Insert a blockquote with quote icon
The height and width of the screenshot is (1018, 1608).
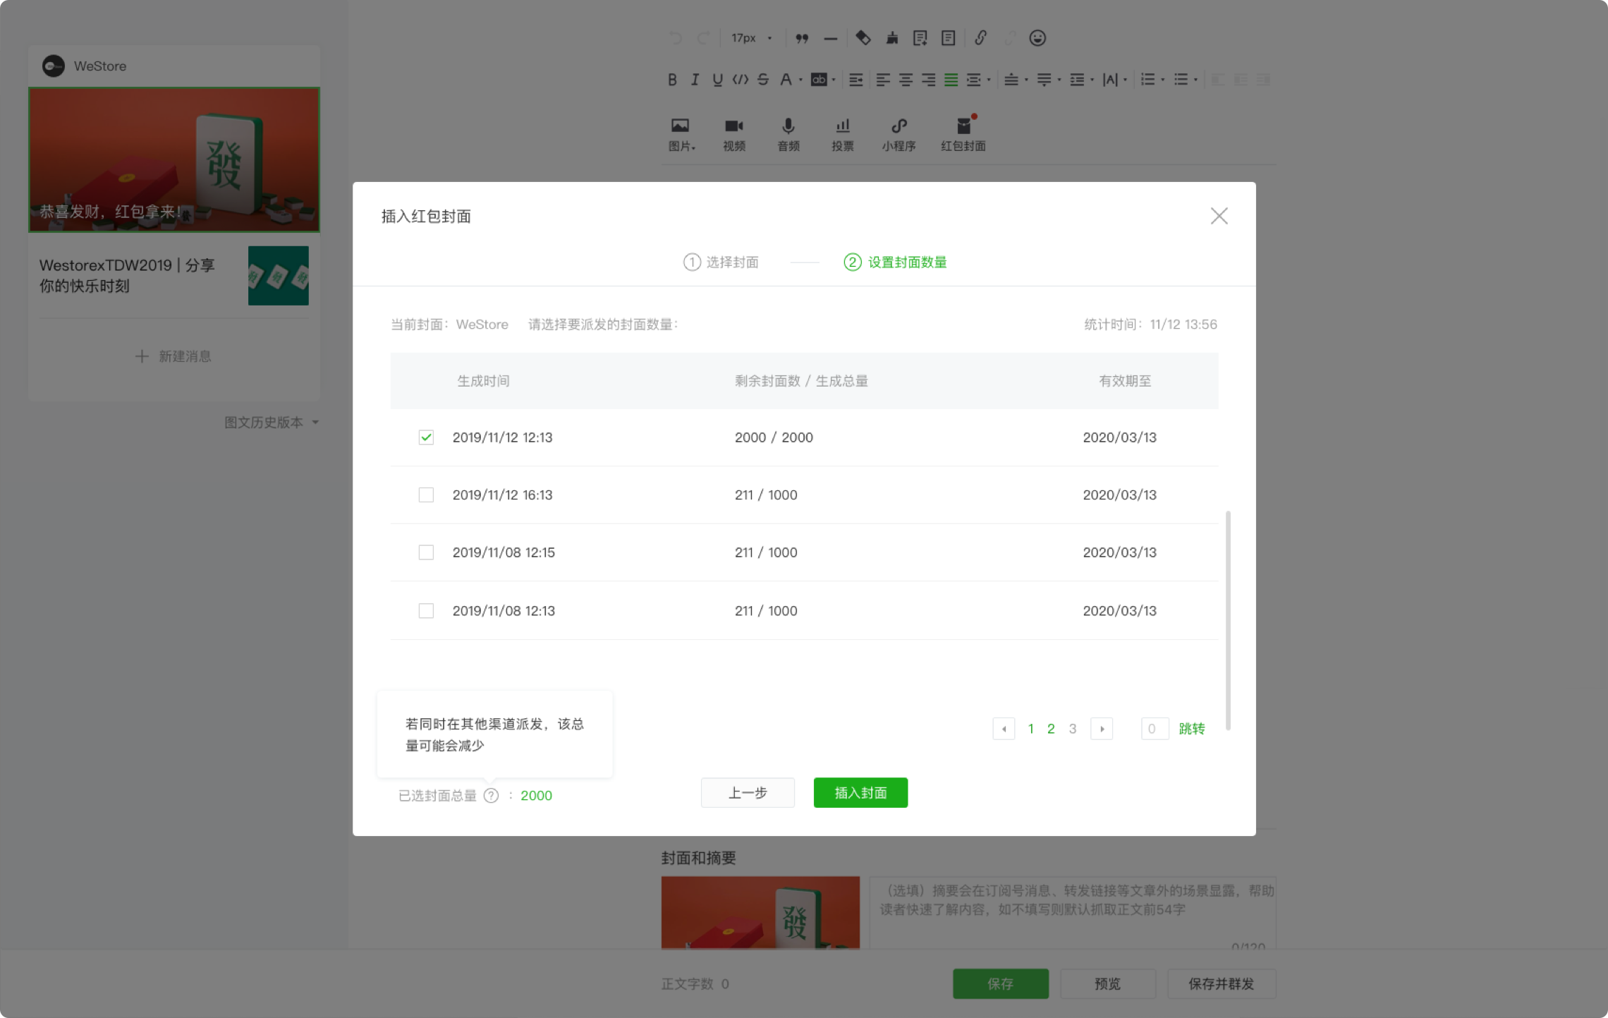point(802,38)
